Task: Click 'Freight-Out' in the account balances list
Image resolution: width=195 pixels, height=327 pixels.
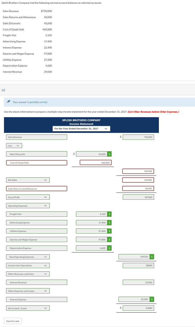Action: [x=10, y=35]
